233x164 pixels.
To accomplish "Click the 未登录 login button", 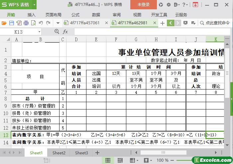I will [x=143, y=5].
